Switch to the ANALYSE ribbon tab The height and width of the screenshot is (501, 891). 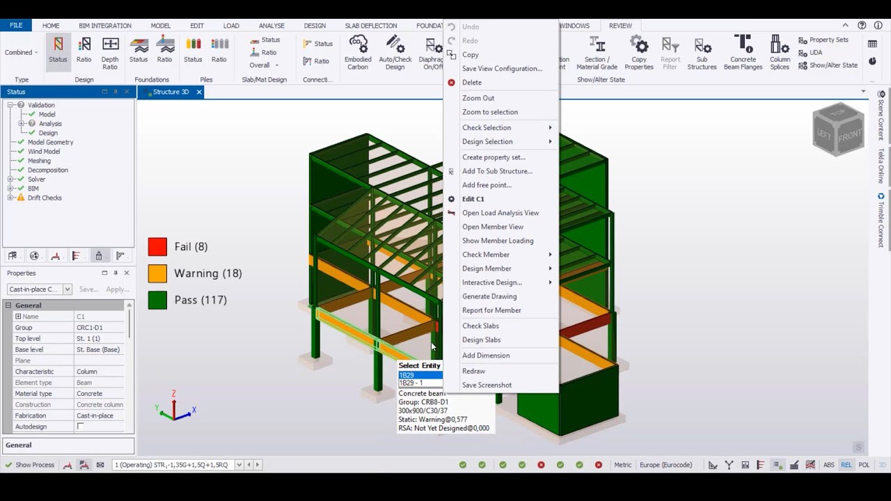tap(271, 26)
